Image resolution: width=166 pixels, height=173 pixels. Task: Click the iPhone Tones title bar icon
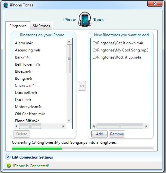(6, 5)
